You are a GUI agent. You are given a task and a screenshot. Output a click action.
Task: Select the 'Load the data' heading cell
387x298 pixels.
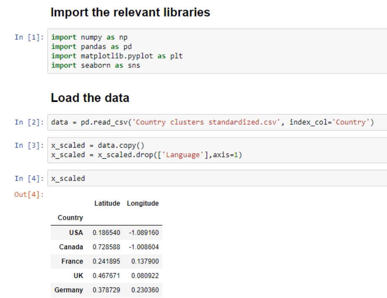point(90,98)
